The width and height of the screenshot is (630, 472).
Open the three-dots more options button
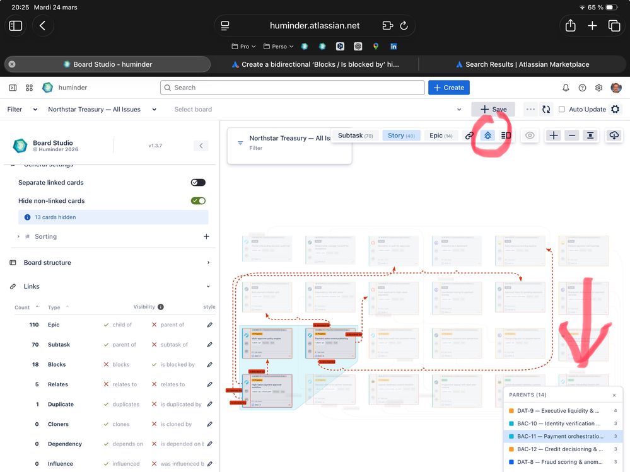530,109
